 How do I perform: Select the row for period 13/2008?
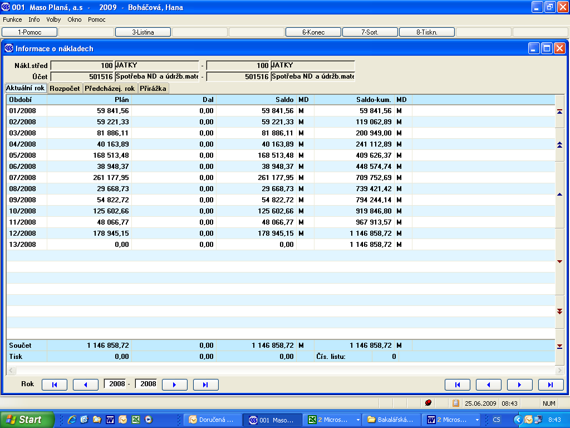point(281,245)
